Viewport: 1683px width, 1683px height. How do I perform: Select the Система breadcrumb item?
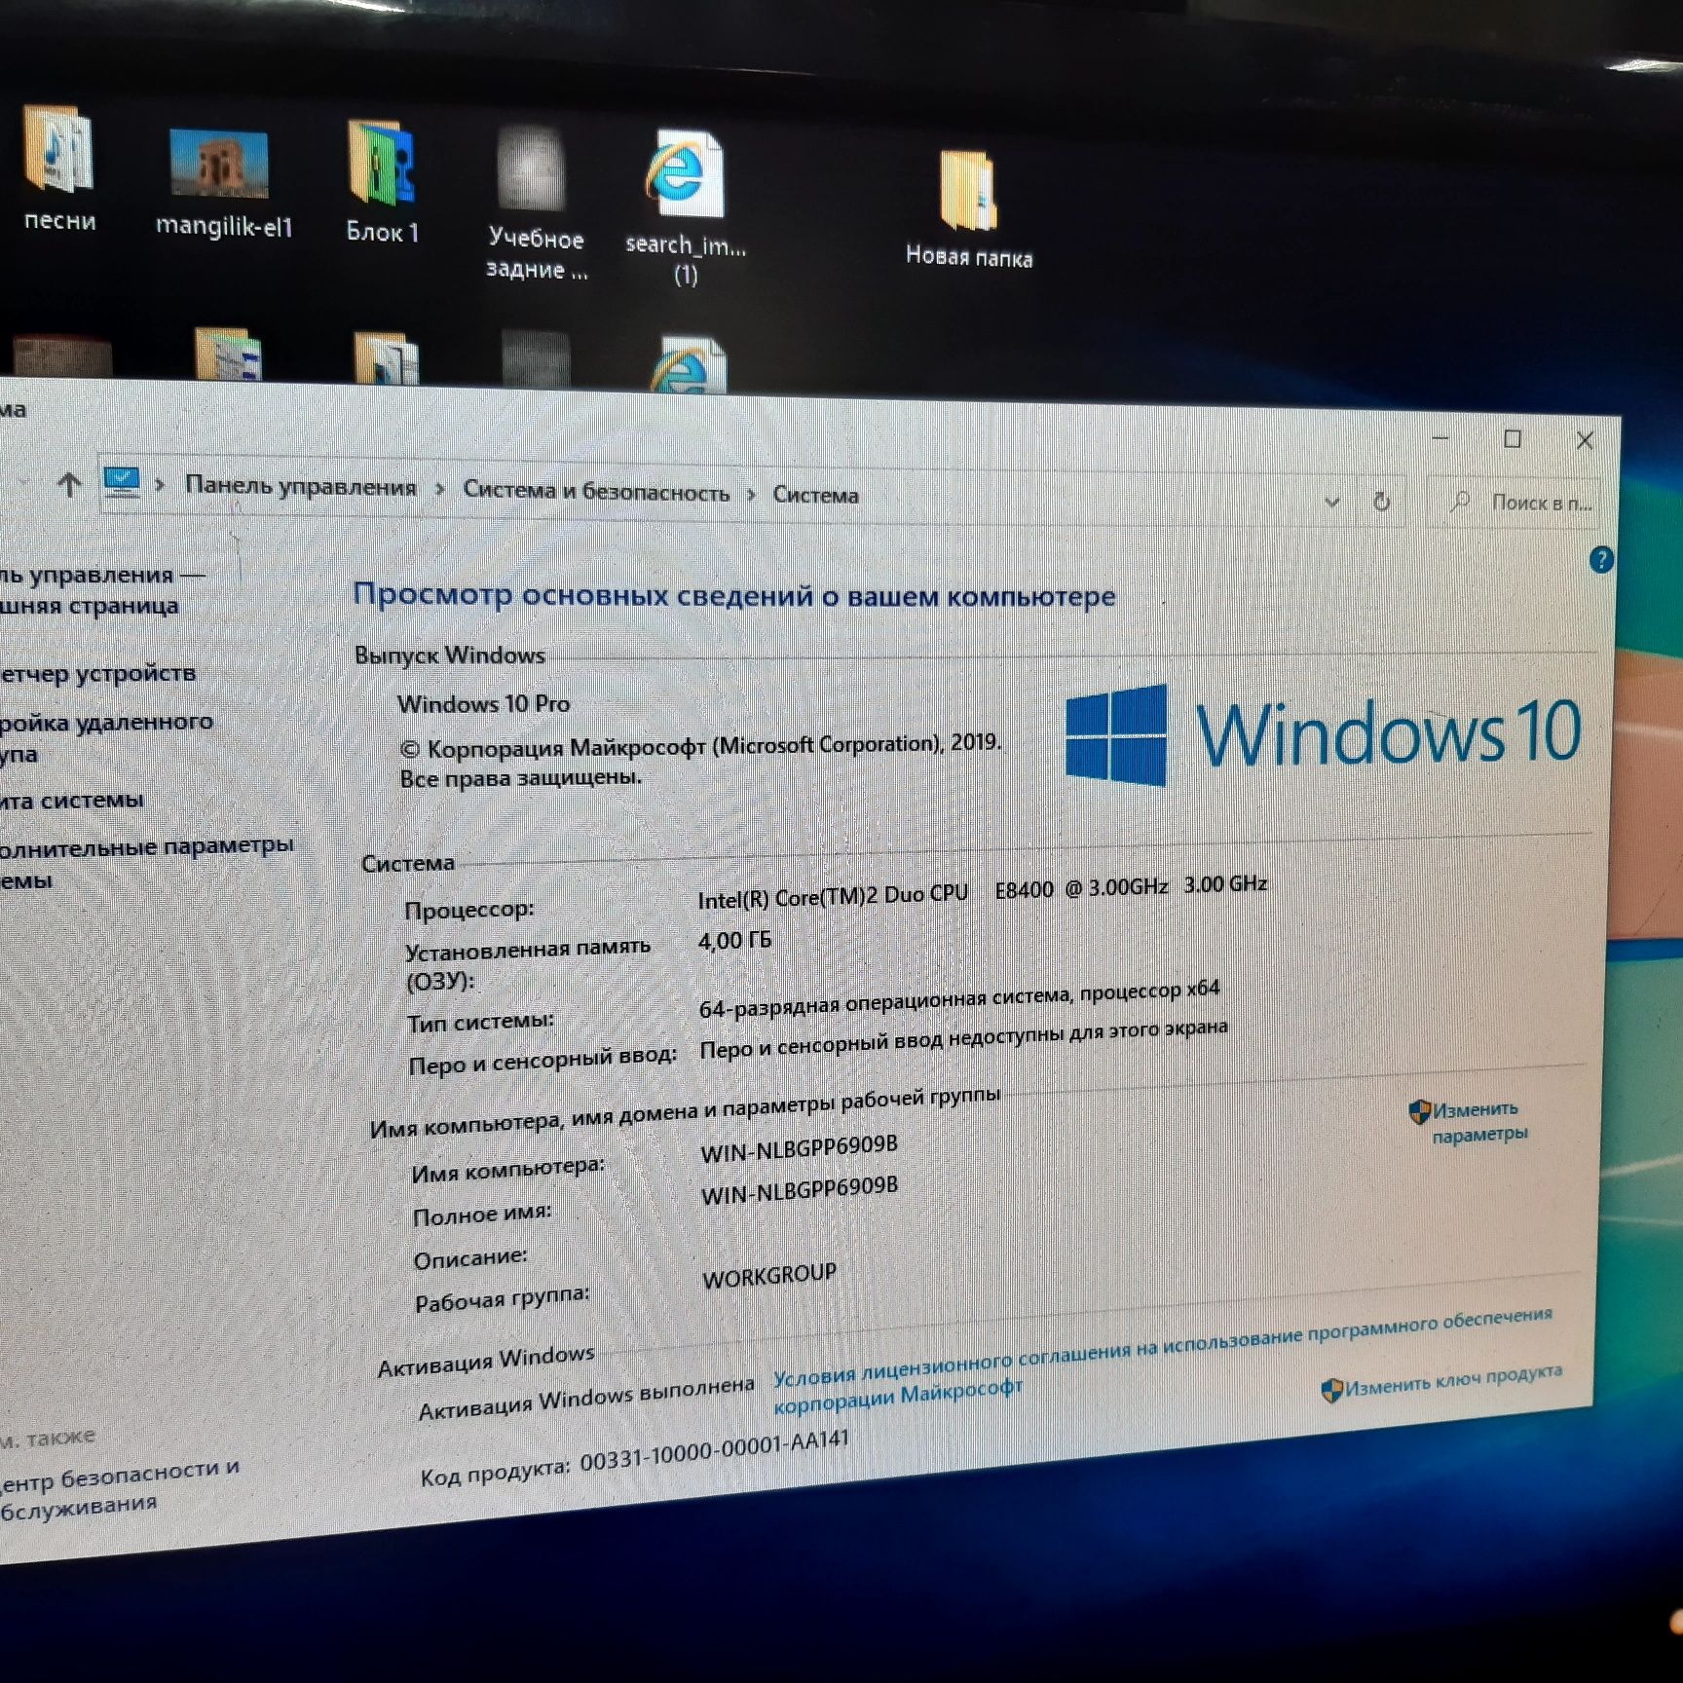(x=815, y=495)
